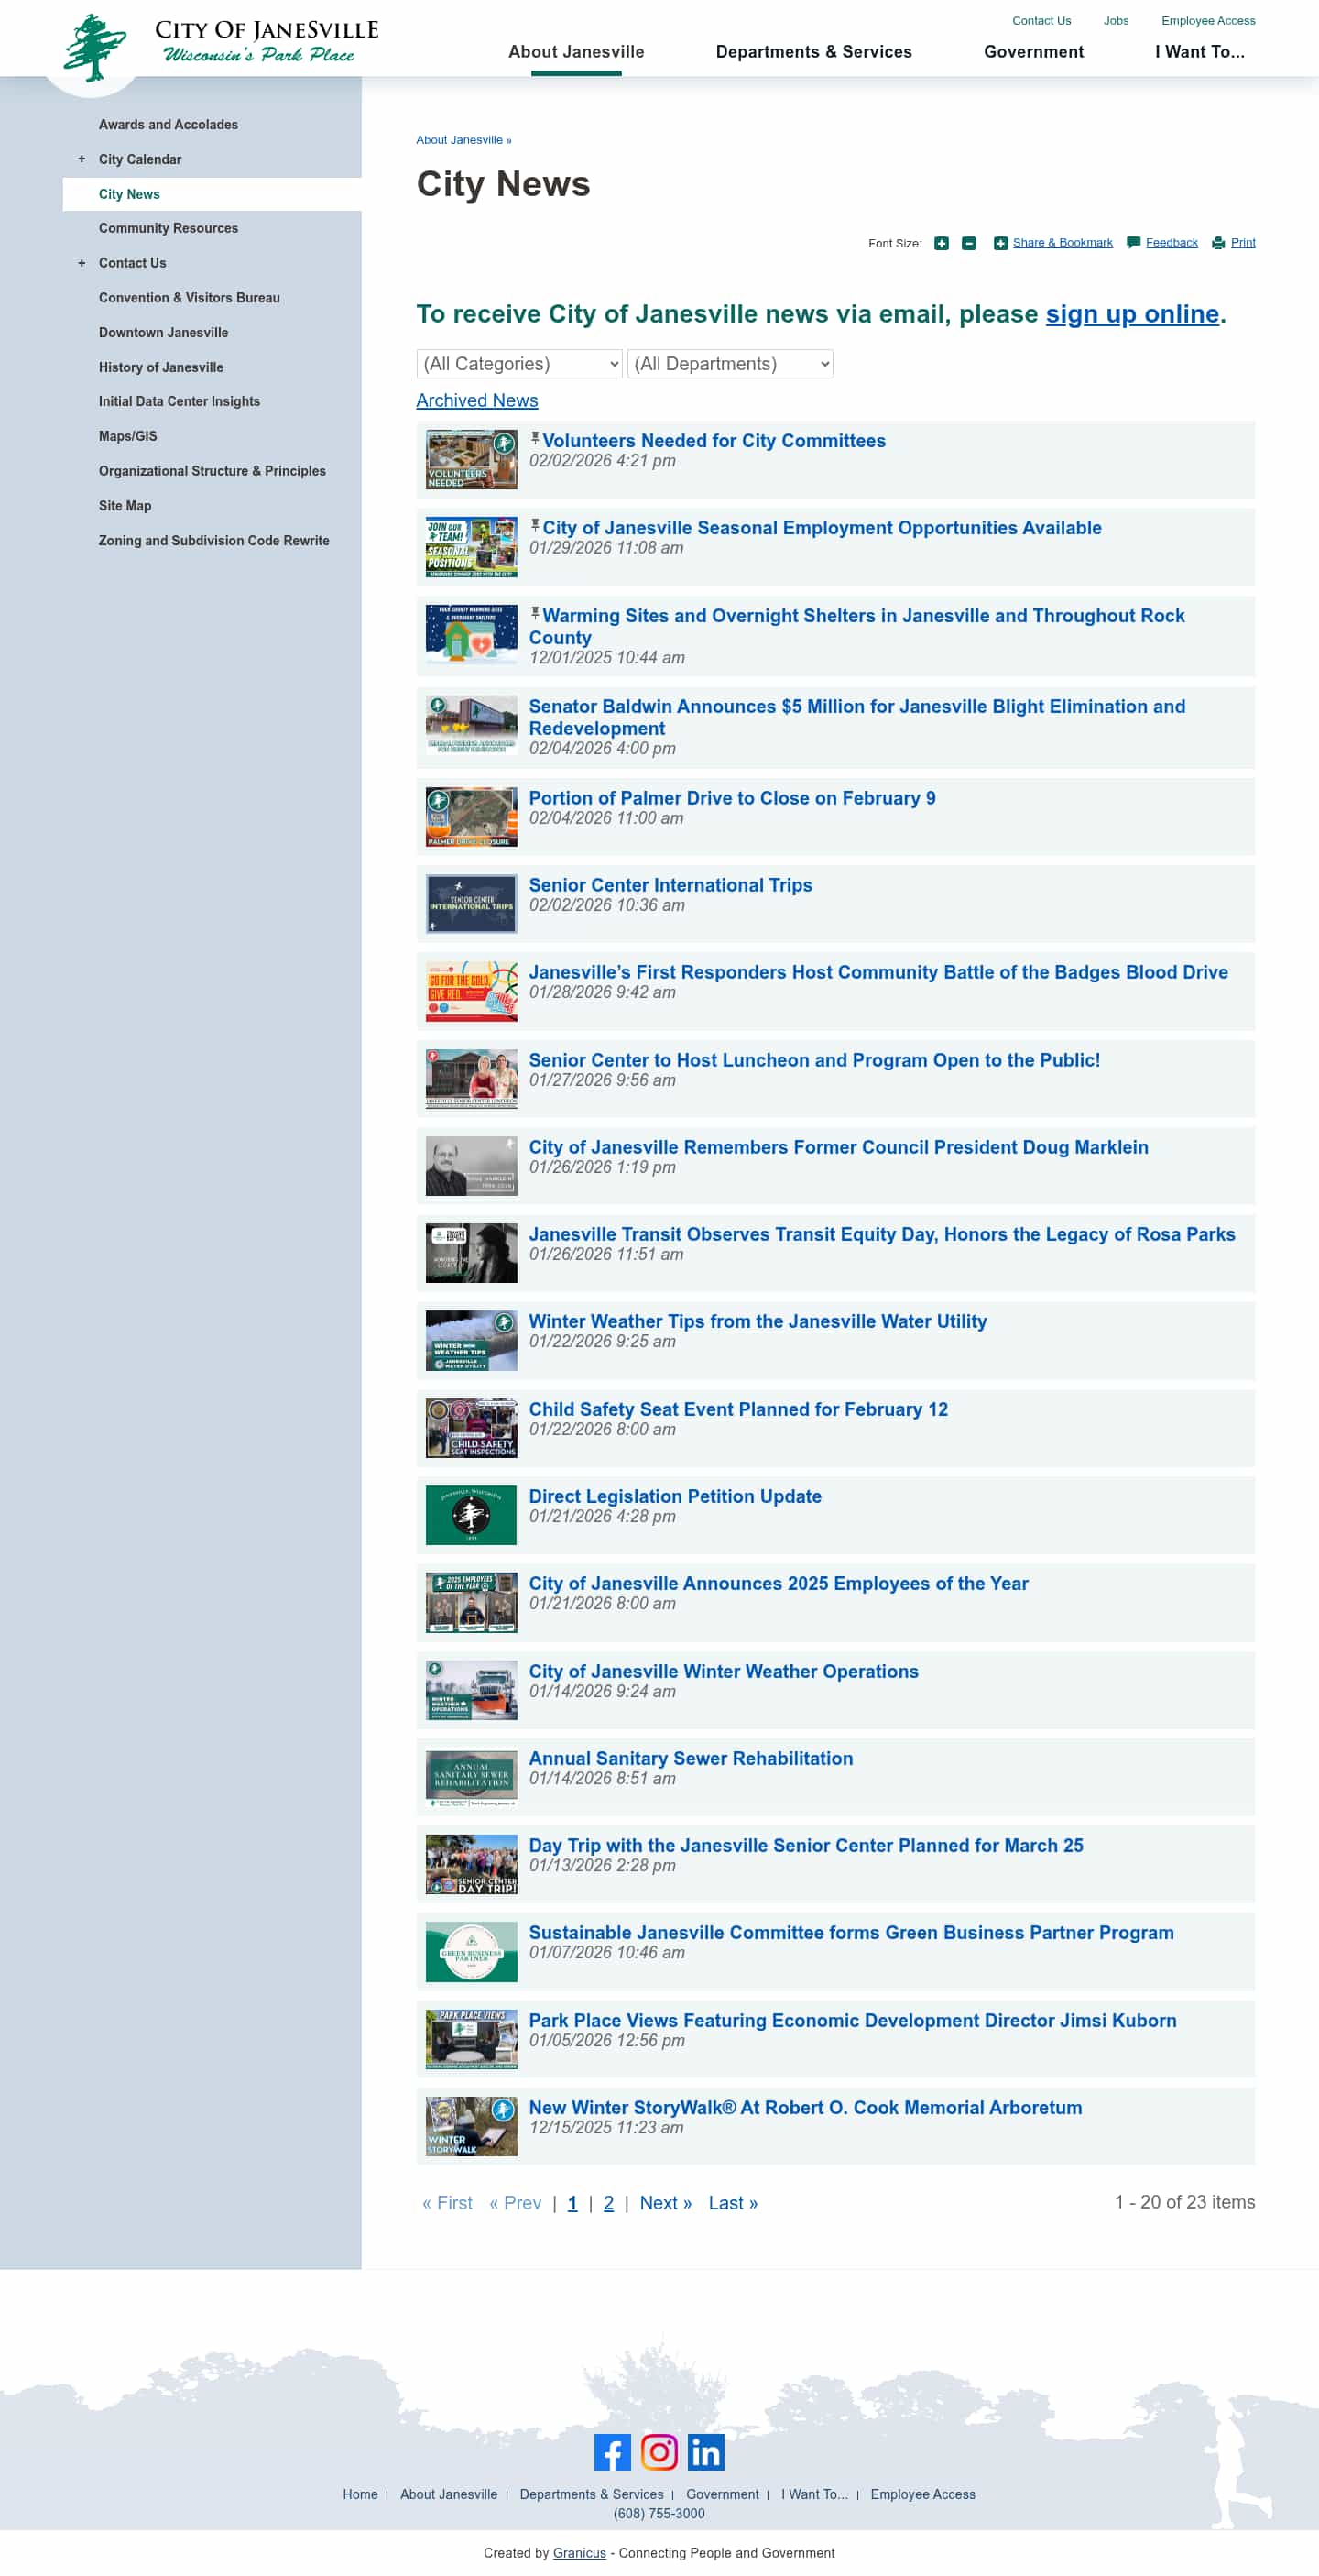Open Senior Center Luncheon article link
The height and width of the screenshot is (2576, 1319).
814,1060
